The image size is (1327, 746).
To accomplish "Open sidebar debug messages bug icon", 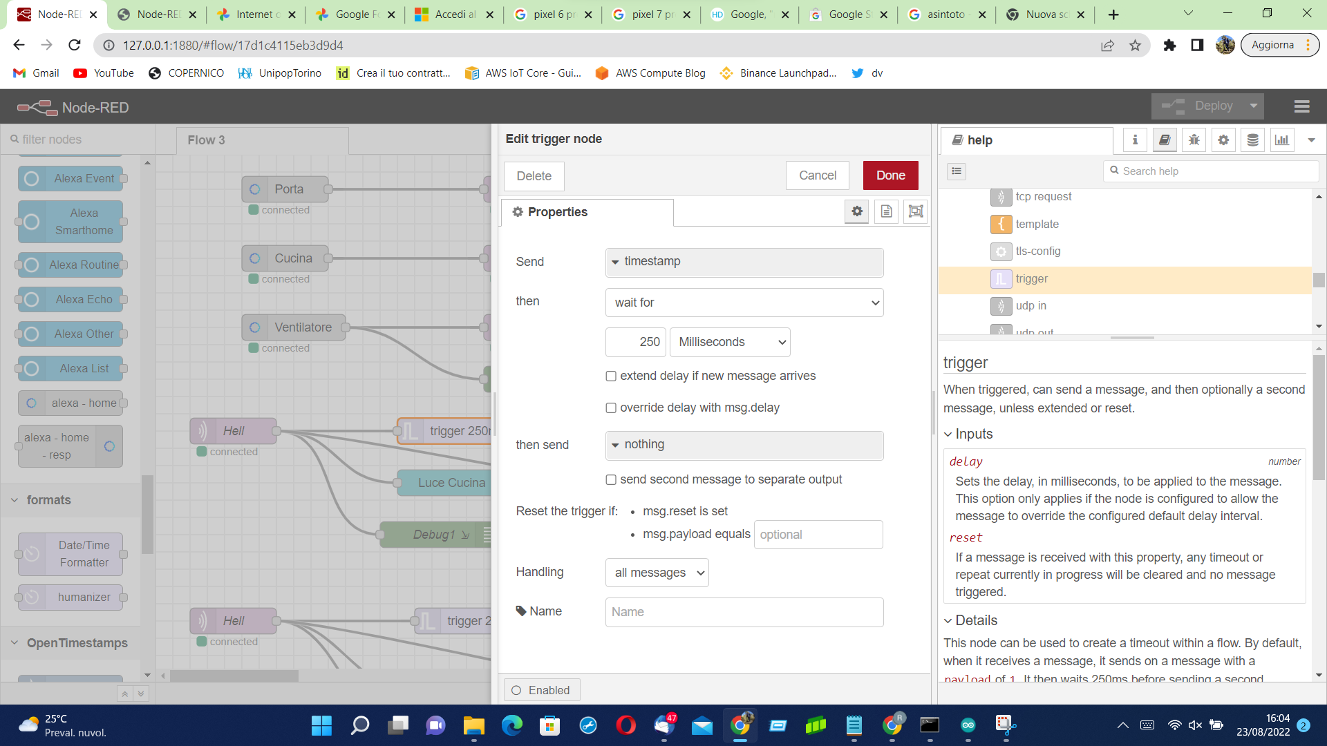I will (x=1194, y=140).
